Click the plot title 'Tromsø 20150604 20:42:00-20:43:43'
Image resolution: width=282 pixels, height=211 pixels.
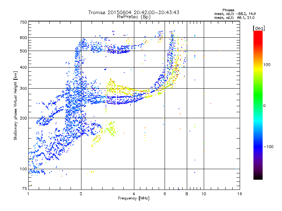click(134, 12)
